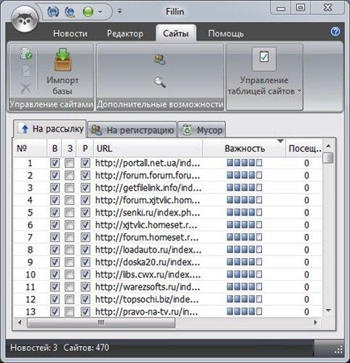The image size is (350, 363).
Task: Check the З checkbox in row 5
Action: point(69,212)
